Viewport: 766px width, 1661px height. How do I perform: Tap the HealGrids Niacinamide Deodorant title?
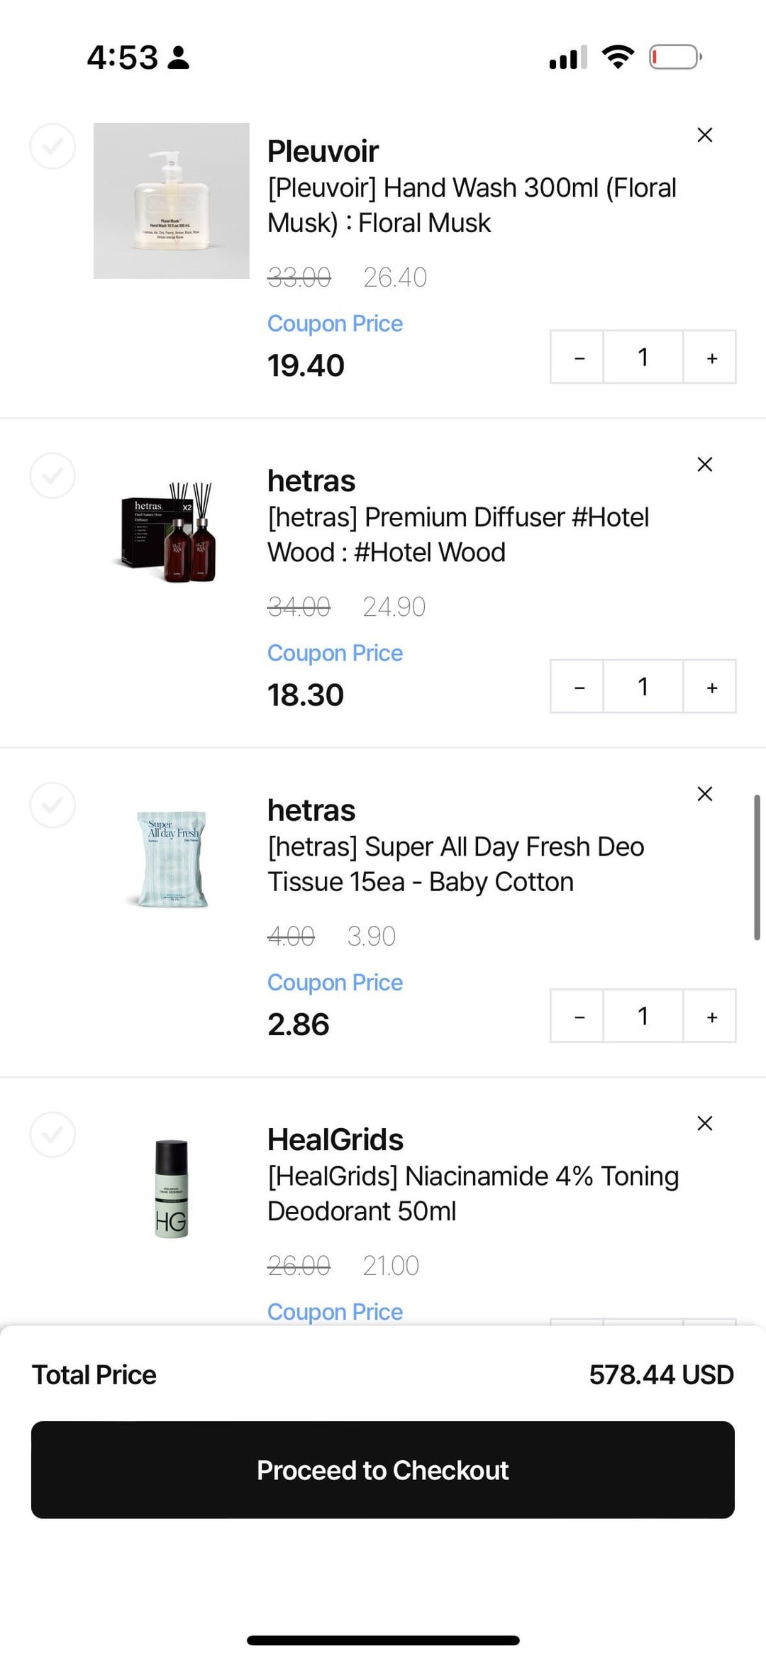[x=472, y=1193]
